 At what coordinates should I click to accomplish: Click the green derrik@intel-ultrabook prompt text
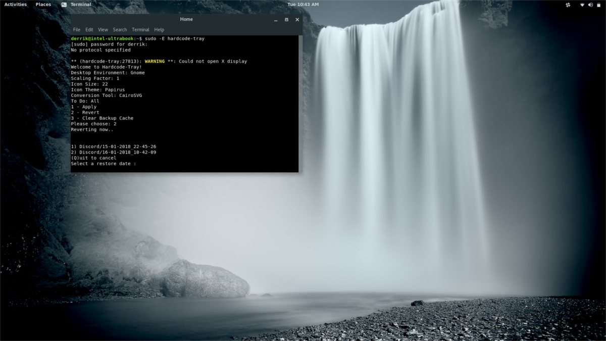pos(103,38)
